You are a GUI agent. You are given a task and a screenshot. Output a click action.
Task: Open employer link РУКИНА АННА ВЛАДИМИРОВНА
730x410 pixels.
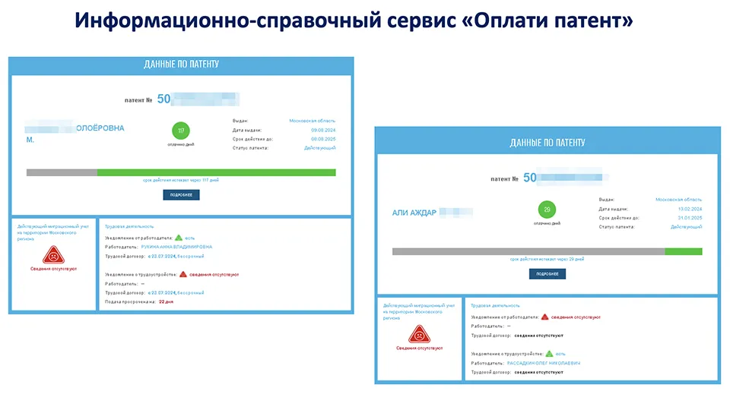(176, 247)
